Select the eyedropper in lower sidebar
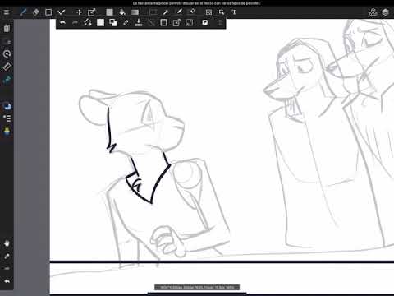 pyautogui.click(x=7, y=257)
